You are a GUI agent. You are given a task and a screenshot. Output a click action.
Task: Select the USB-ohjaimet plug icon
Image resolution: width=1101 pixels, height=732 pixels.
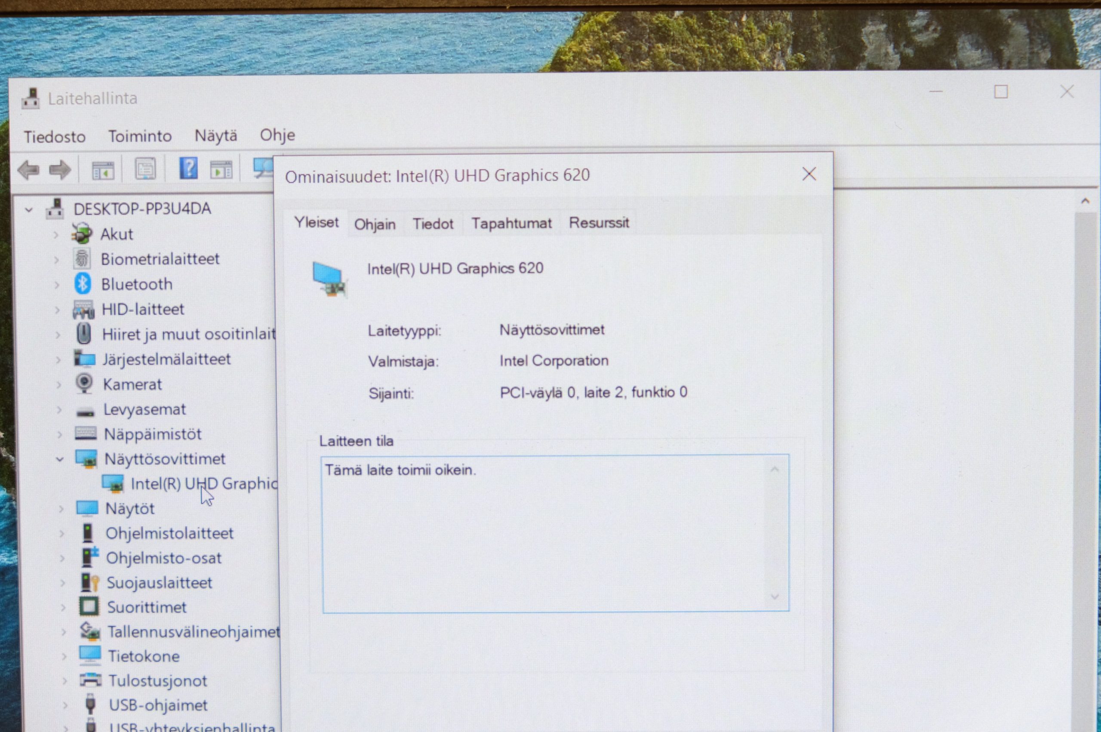pyautogui.click(x=91, y=704)
